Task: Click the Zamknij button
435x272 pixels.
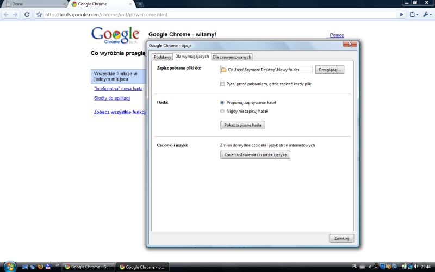Action: coord(341,238)
